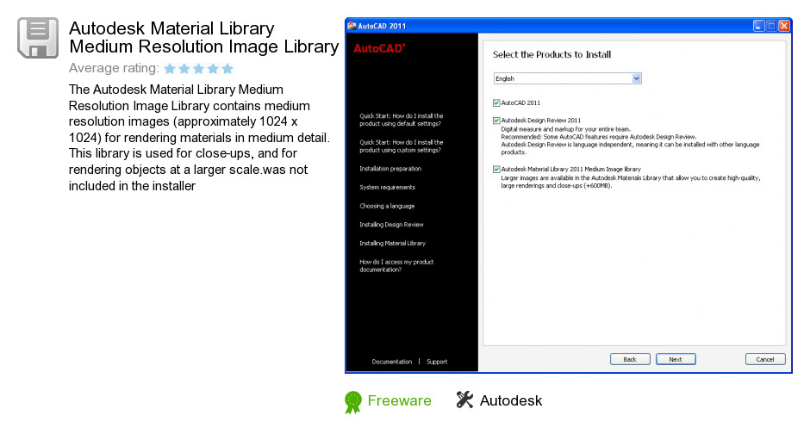Image resolution: width=810 pixels, height=440 pixels.
Task: Click the 'Average rating:' label
Action: click(114, 68)
